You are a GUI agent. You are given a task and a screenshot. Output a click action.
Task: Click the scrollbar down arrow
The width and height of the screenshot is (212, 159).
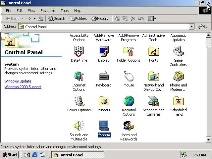tap(208, 139)
